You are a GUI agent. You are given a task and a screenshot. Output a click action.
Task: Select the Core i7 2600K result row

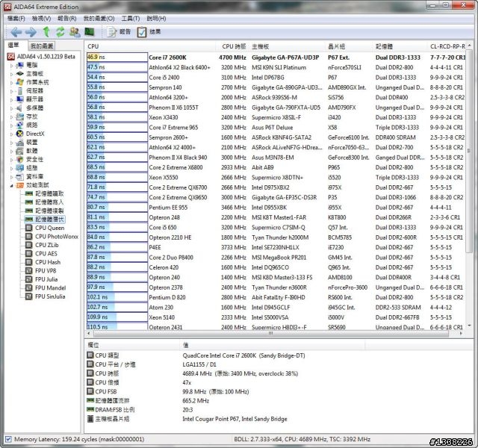click(x=276, y=57)
